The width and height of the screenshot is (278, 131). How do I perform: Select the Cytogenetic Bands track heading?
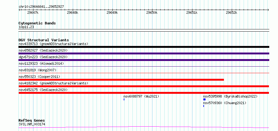[37, 23]
